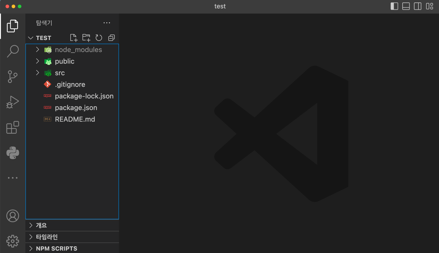Click the New Folder icon in TEST header

point(86,38)
